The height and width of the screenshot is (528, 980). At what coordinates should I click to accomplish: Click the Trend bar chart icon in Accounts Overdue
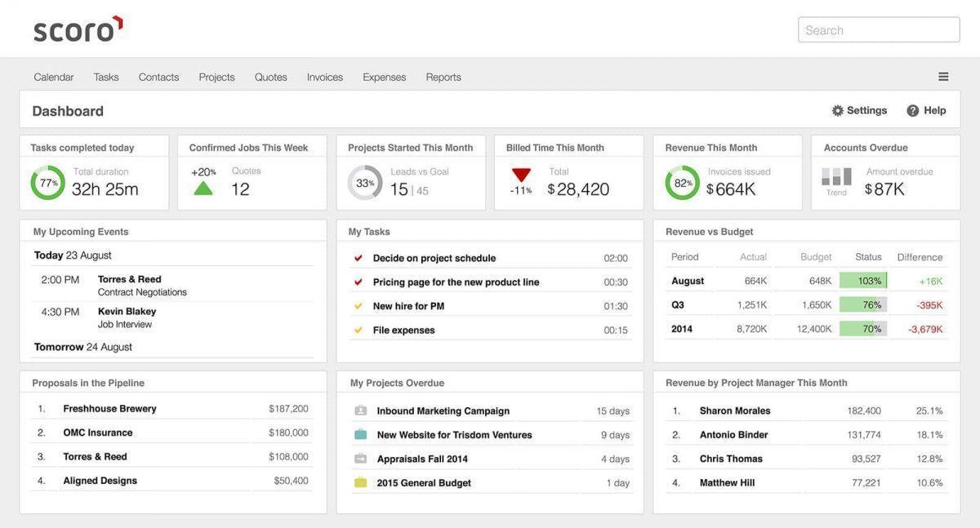835,175
